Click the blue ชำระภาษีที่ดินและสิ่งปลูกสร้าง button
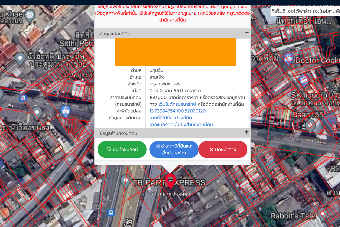This screenshot has height=227, width=340. pyautogui.click(x=174, y=150)
